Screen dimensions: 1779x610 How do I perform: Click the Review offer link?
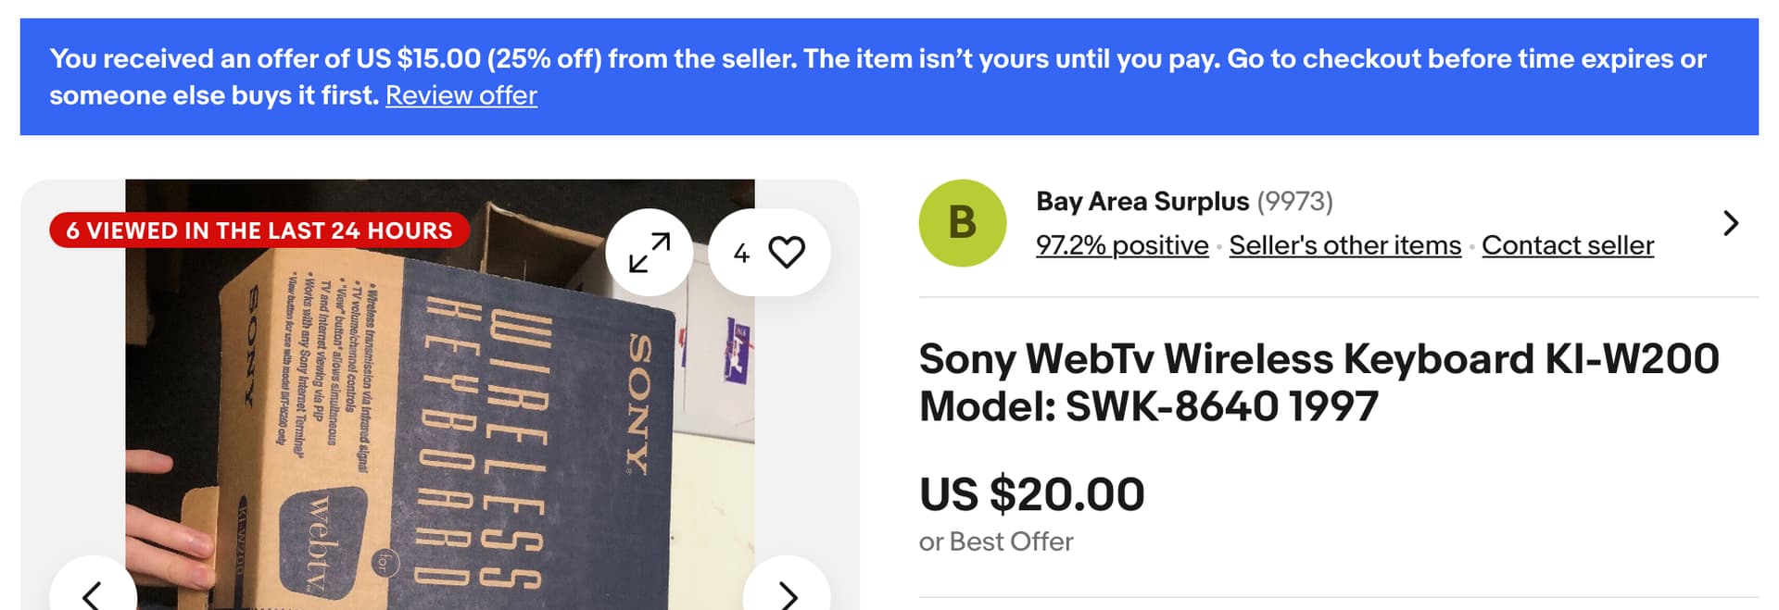click(x=461, y=95)
